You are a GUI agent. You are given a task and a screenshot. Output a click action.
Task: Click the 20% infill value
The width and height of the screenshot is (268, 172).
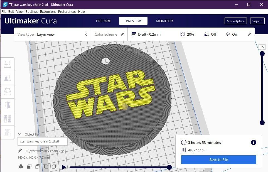pyautogui.click(x=190, y=34)
